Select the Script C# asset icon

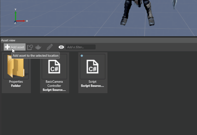(x=92, y=67)
